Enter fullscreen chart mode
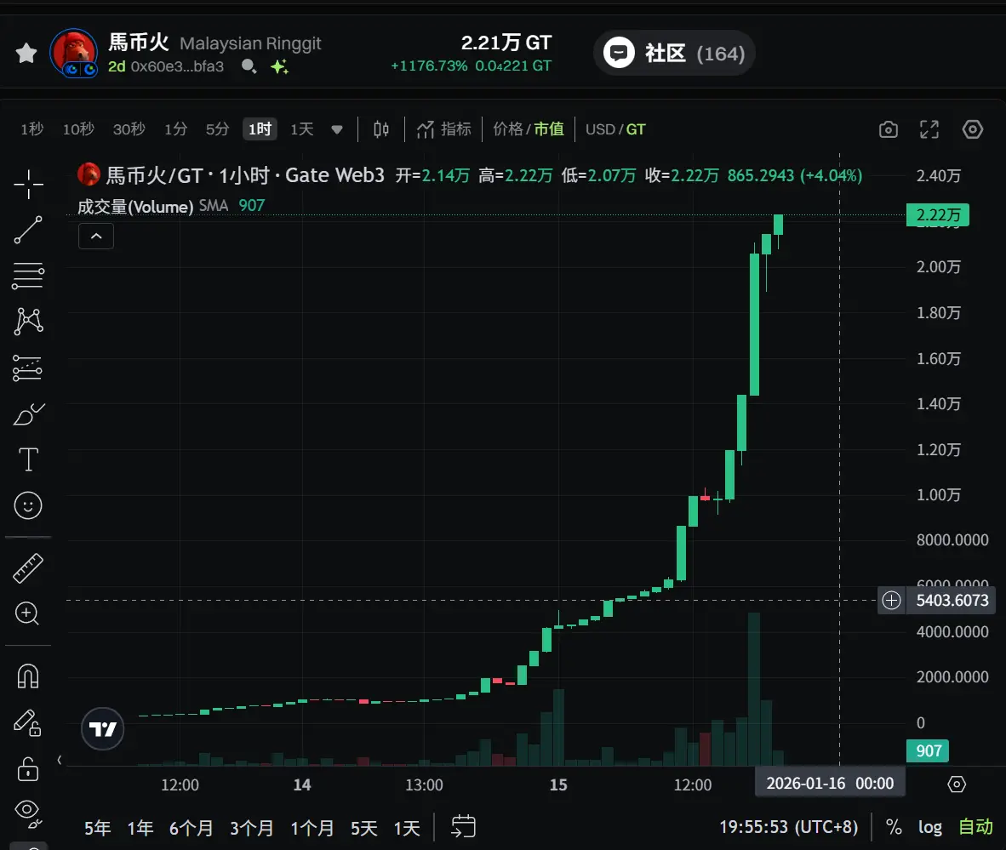Screen dimensions: 1006x850 tap(929, 129)
